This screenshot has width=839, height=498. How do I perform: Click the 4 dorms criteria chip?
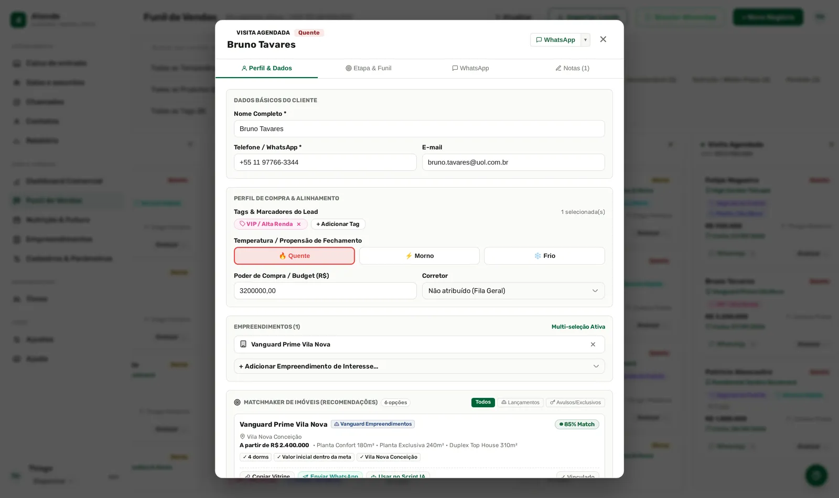coord(256,457)
